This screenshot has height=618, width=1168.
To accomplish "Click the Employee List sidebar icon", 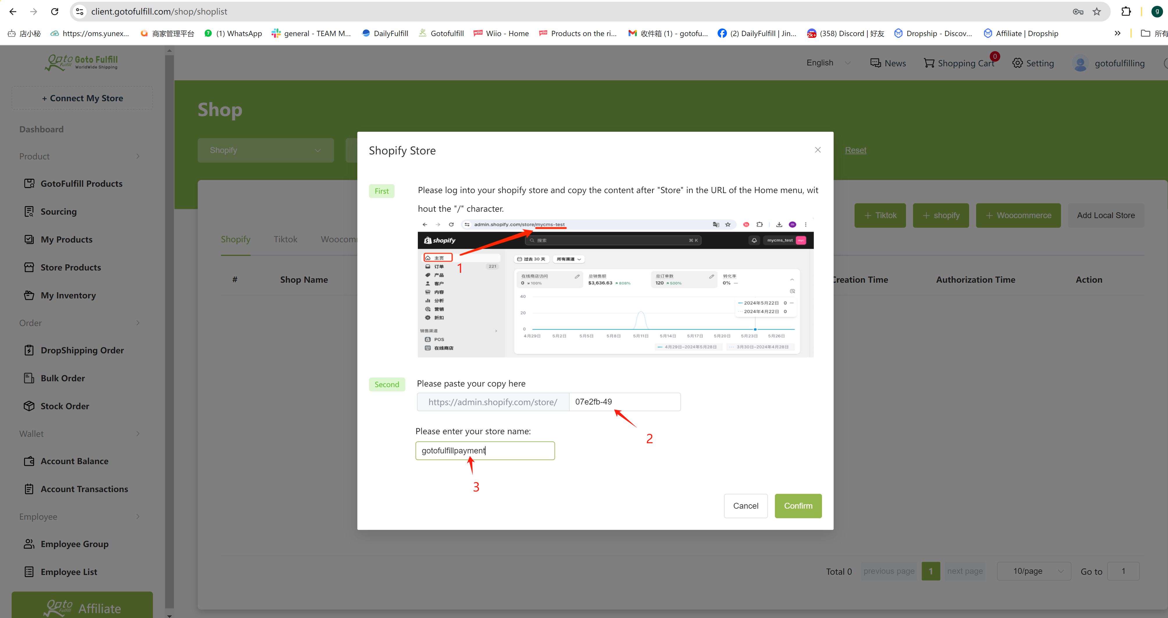I will (29, 572).
